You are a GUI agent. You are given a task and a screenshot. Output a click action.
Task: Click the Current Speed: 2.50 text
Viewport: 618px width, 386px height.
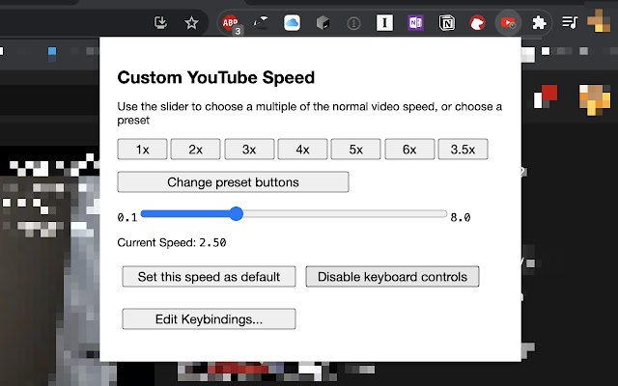point(172,242)
